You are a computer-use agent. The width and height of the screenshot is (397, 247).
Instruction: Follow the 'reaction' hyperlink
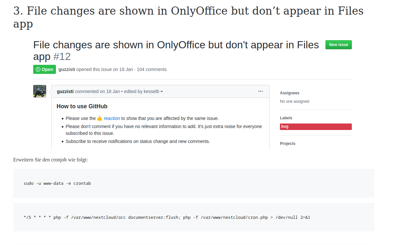(112, 118)
